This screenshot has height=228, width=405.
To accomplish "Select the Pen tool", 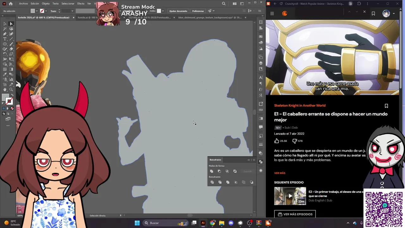I will [x=5, y=34].
